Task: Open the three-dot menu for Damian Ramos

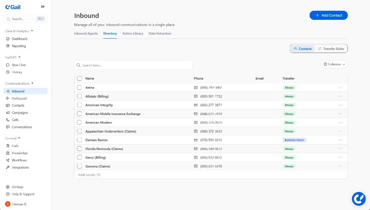Action: coord(340,140)
